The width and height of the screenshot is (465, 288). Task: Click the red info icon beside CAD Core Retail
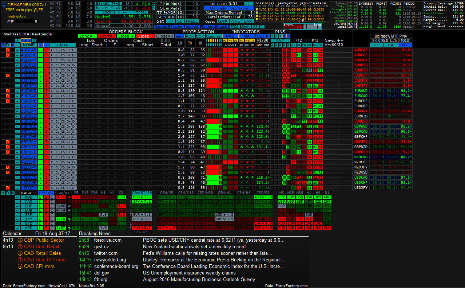[x=20, y=247]
